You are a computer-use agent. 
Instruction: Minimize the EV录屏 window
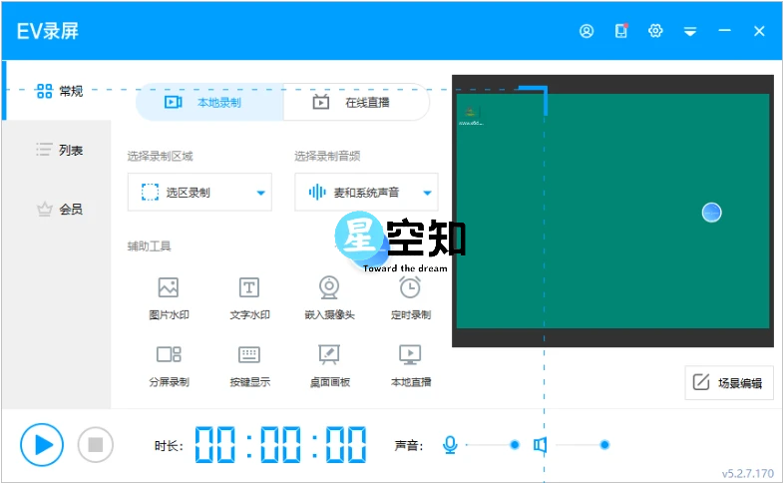click(x=724, y=31)
